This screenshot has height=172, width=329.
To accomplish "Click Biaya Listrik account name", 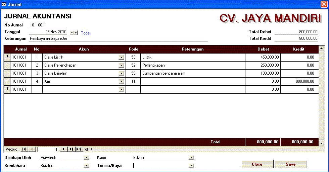I will (54, 57).
